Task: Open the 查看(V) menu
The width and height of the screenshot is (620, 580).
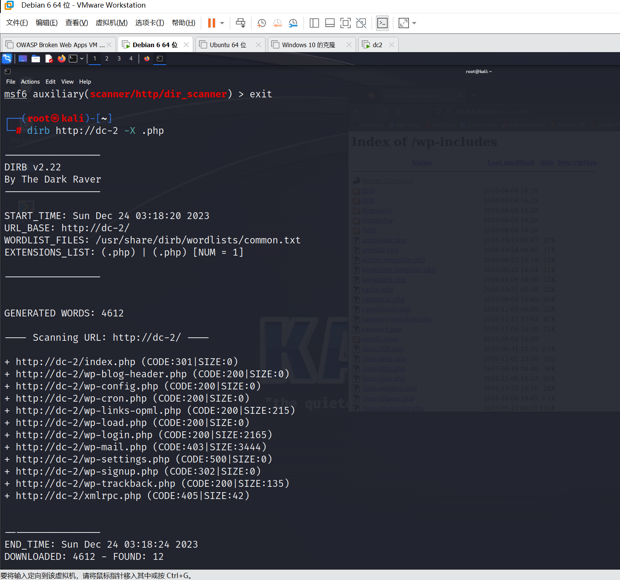Action: pyautogui.click(x=76, y=23)
